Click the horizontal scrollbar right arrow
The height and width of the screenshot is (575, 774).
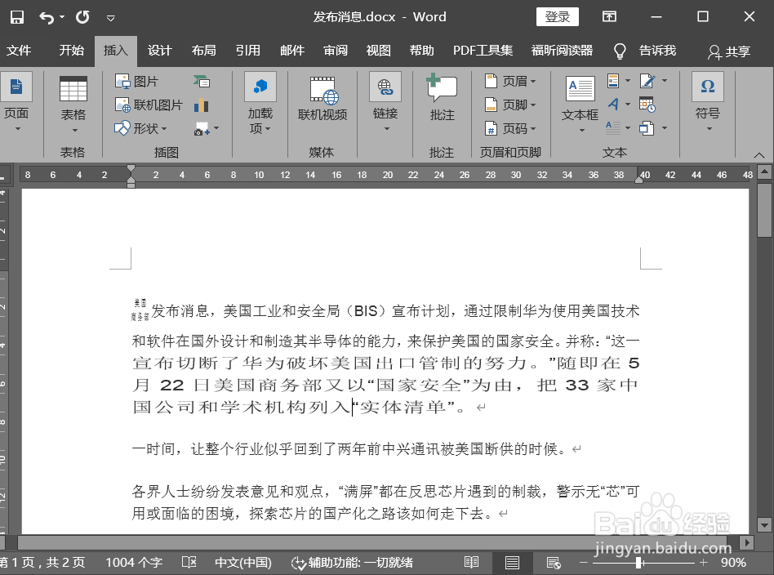[747, 542]
